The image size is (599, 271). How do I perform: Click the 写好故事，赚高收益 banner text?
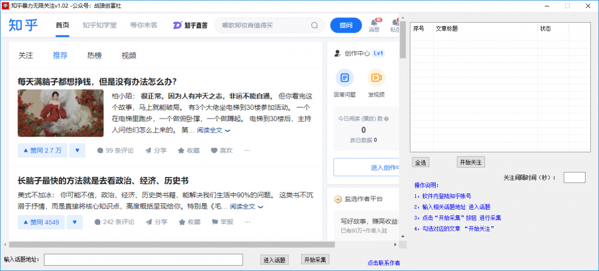370,221
